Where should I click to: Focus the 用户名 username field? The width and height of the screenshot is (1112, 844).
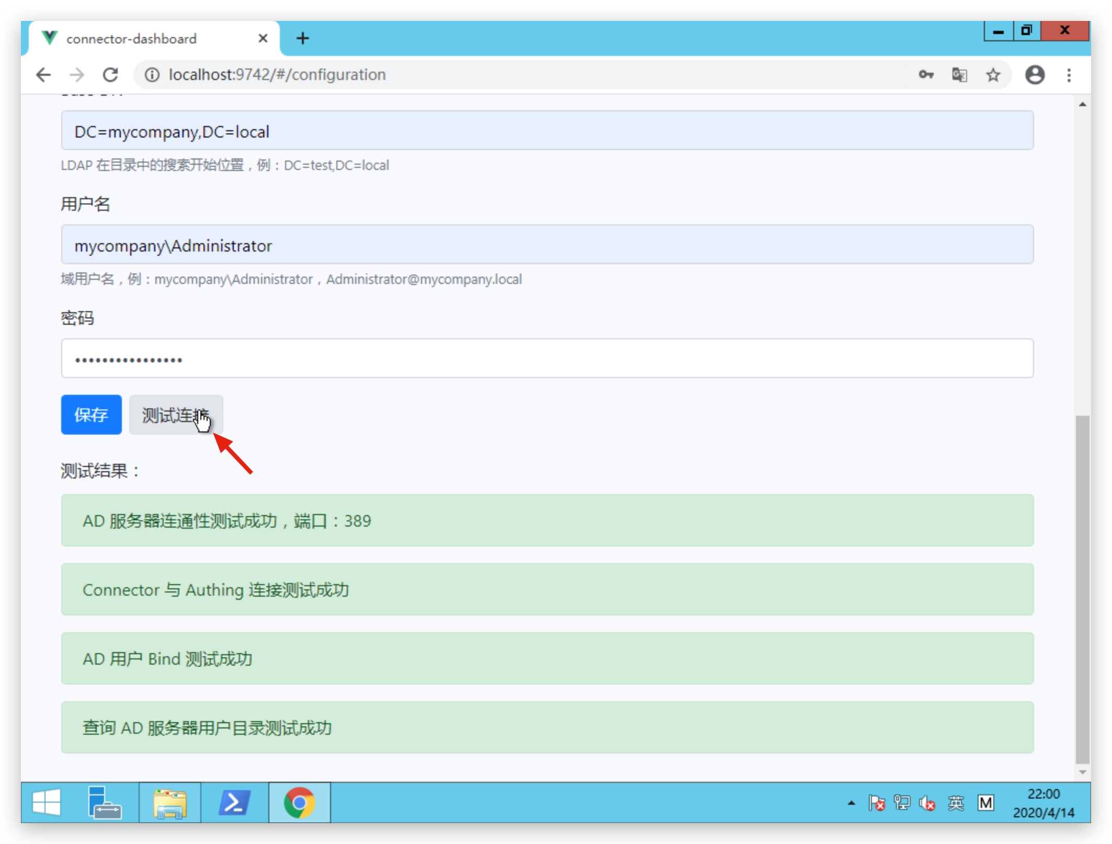click(x=547, y=245)
